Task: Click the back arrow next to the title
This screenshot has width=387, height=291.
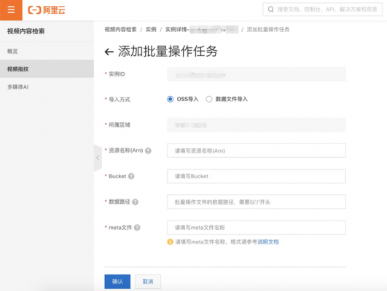Action: pos(109,52)
